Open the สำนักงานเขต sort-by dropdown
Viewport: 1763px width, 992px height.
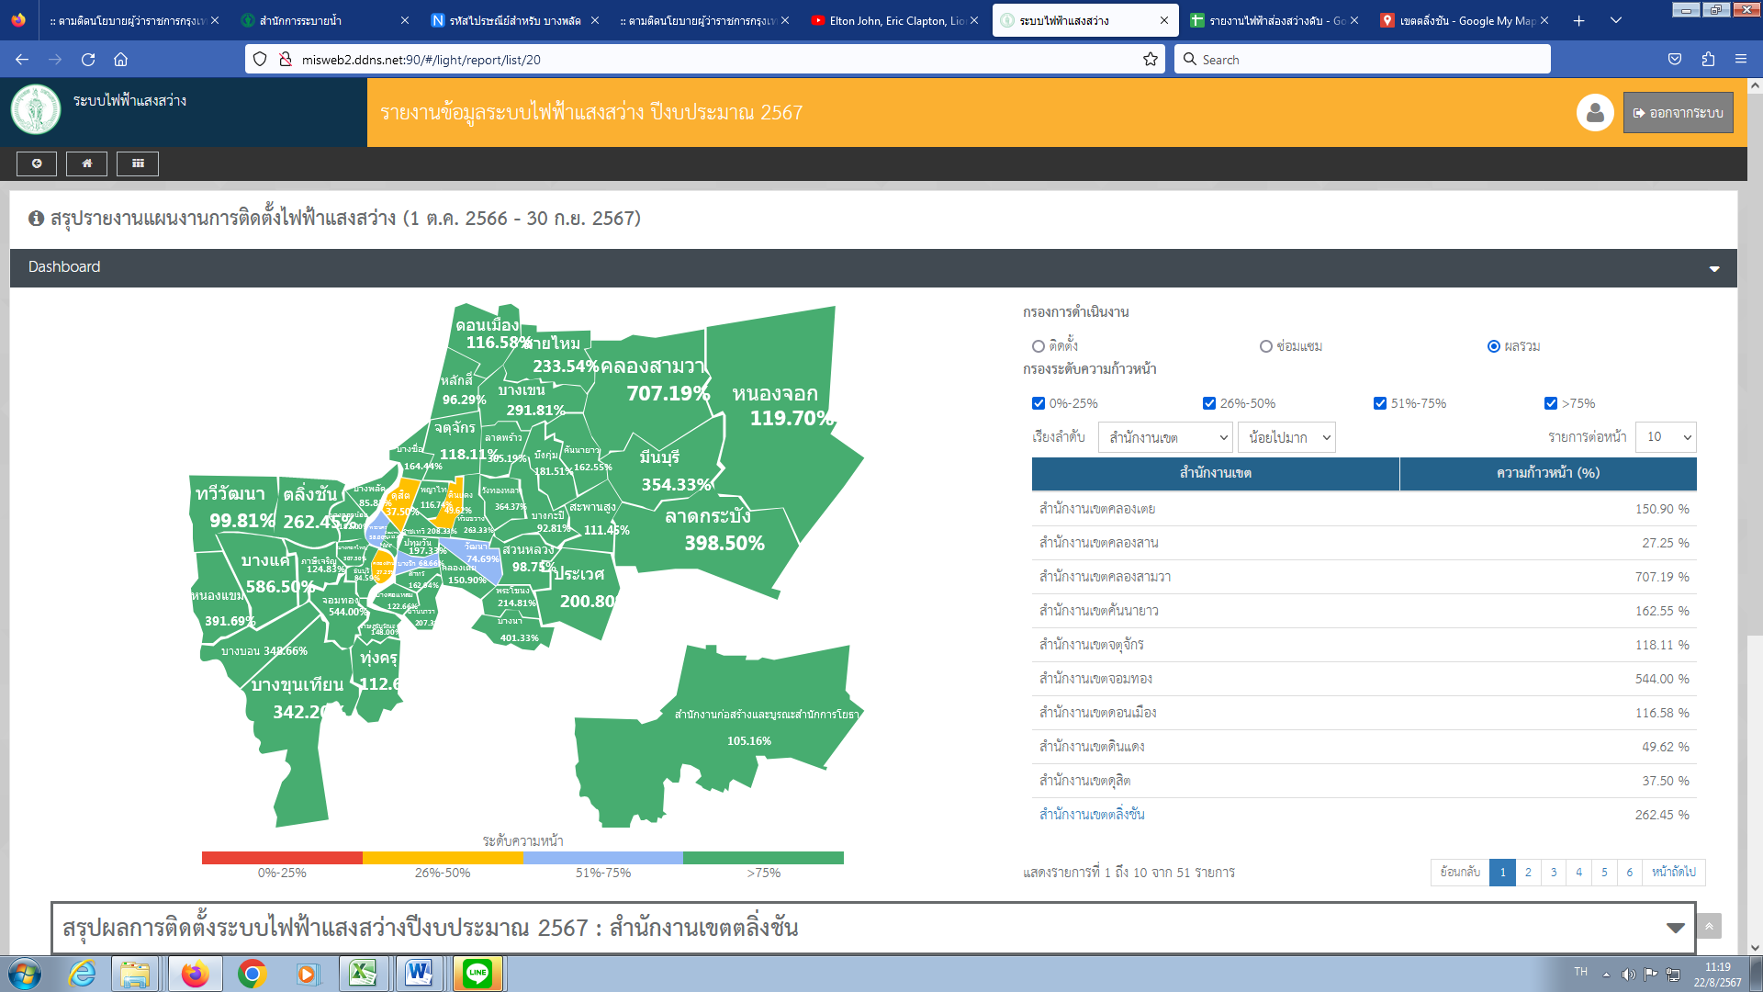1165,437
